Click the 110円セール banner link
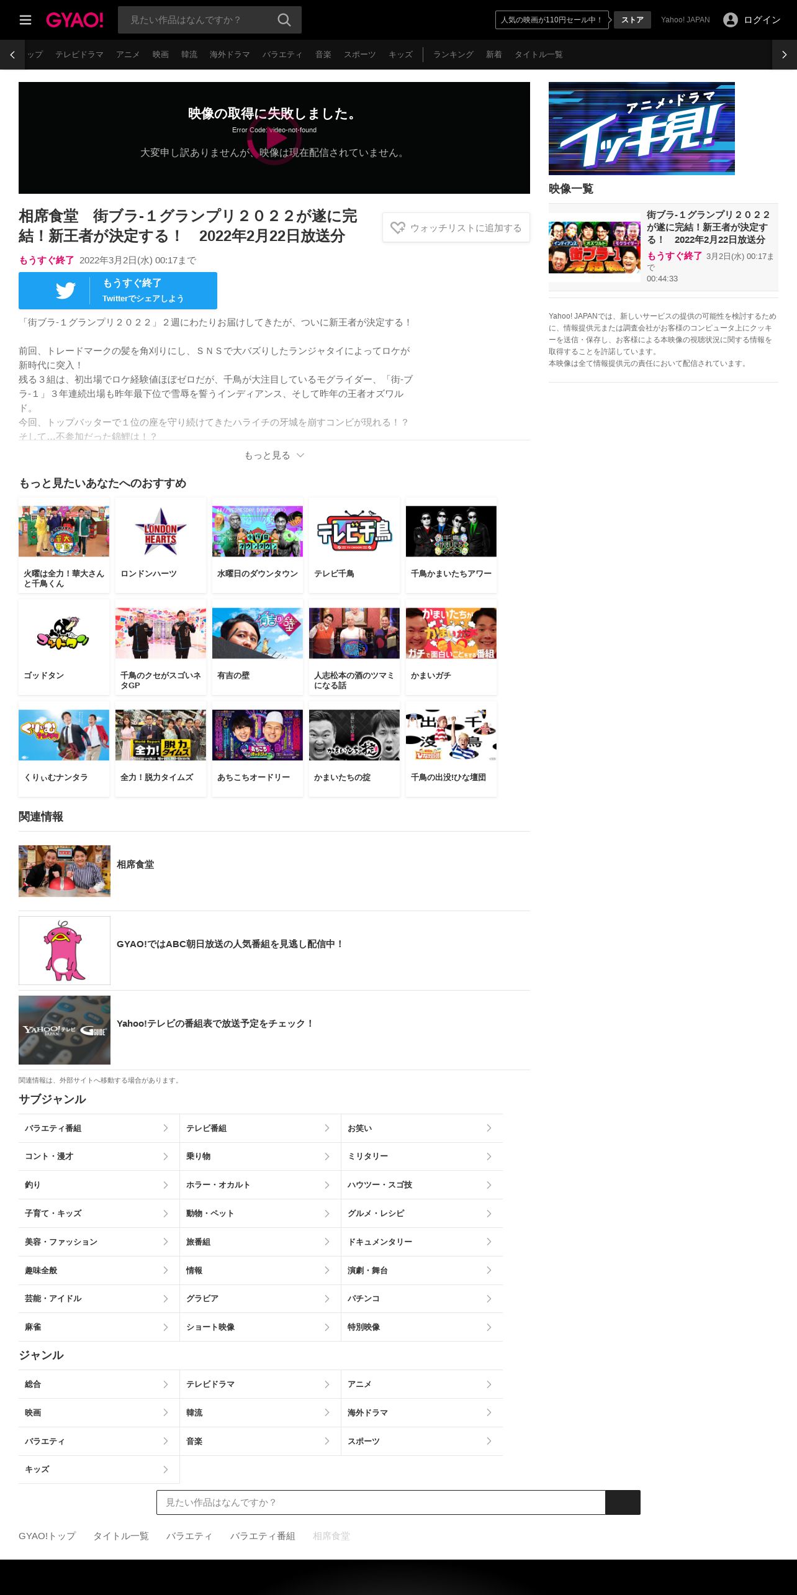This screenshot has height=1595, width=797. coord(552,20)
